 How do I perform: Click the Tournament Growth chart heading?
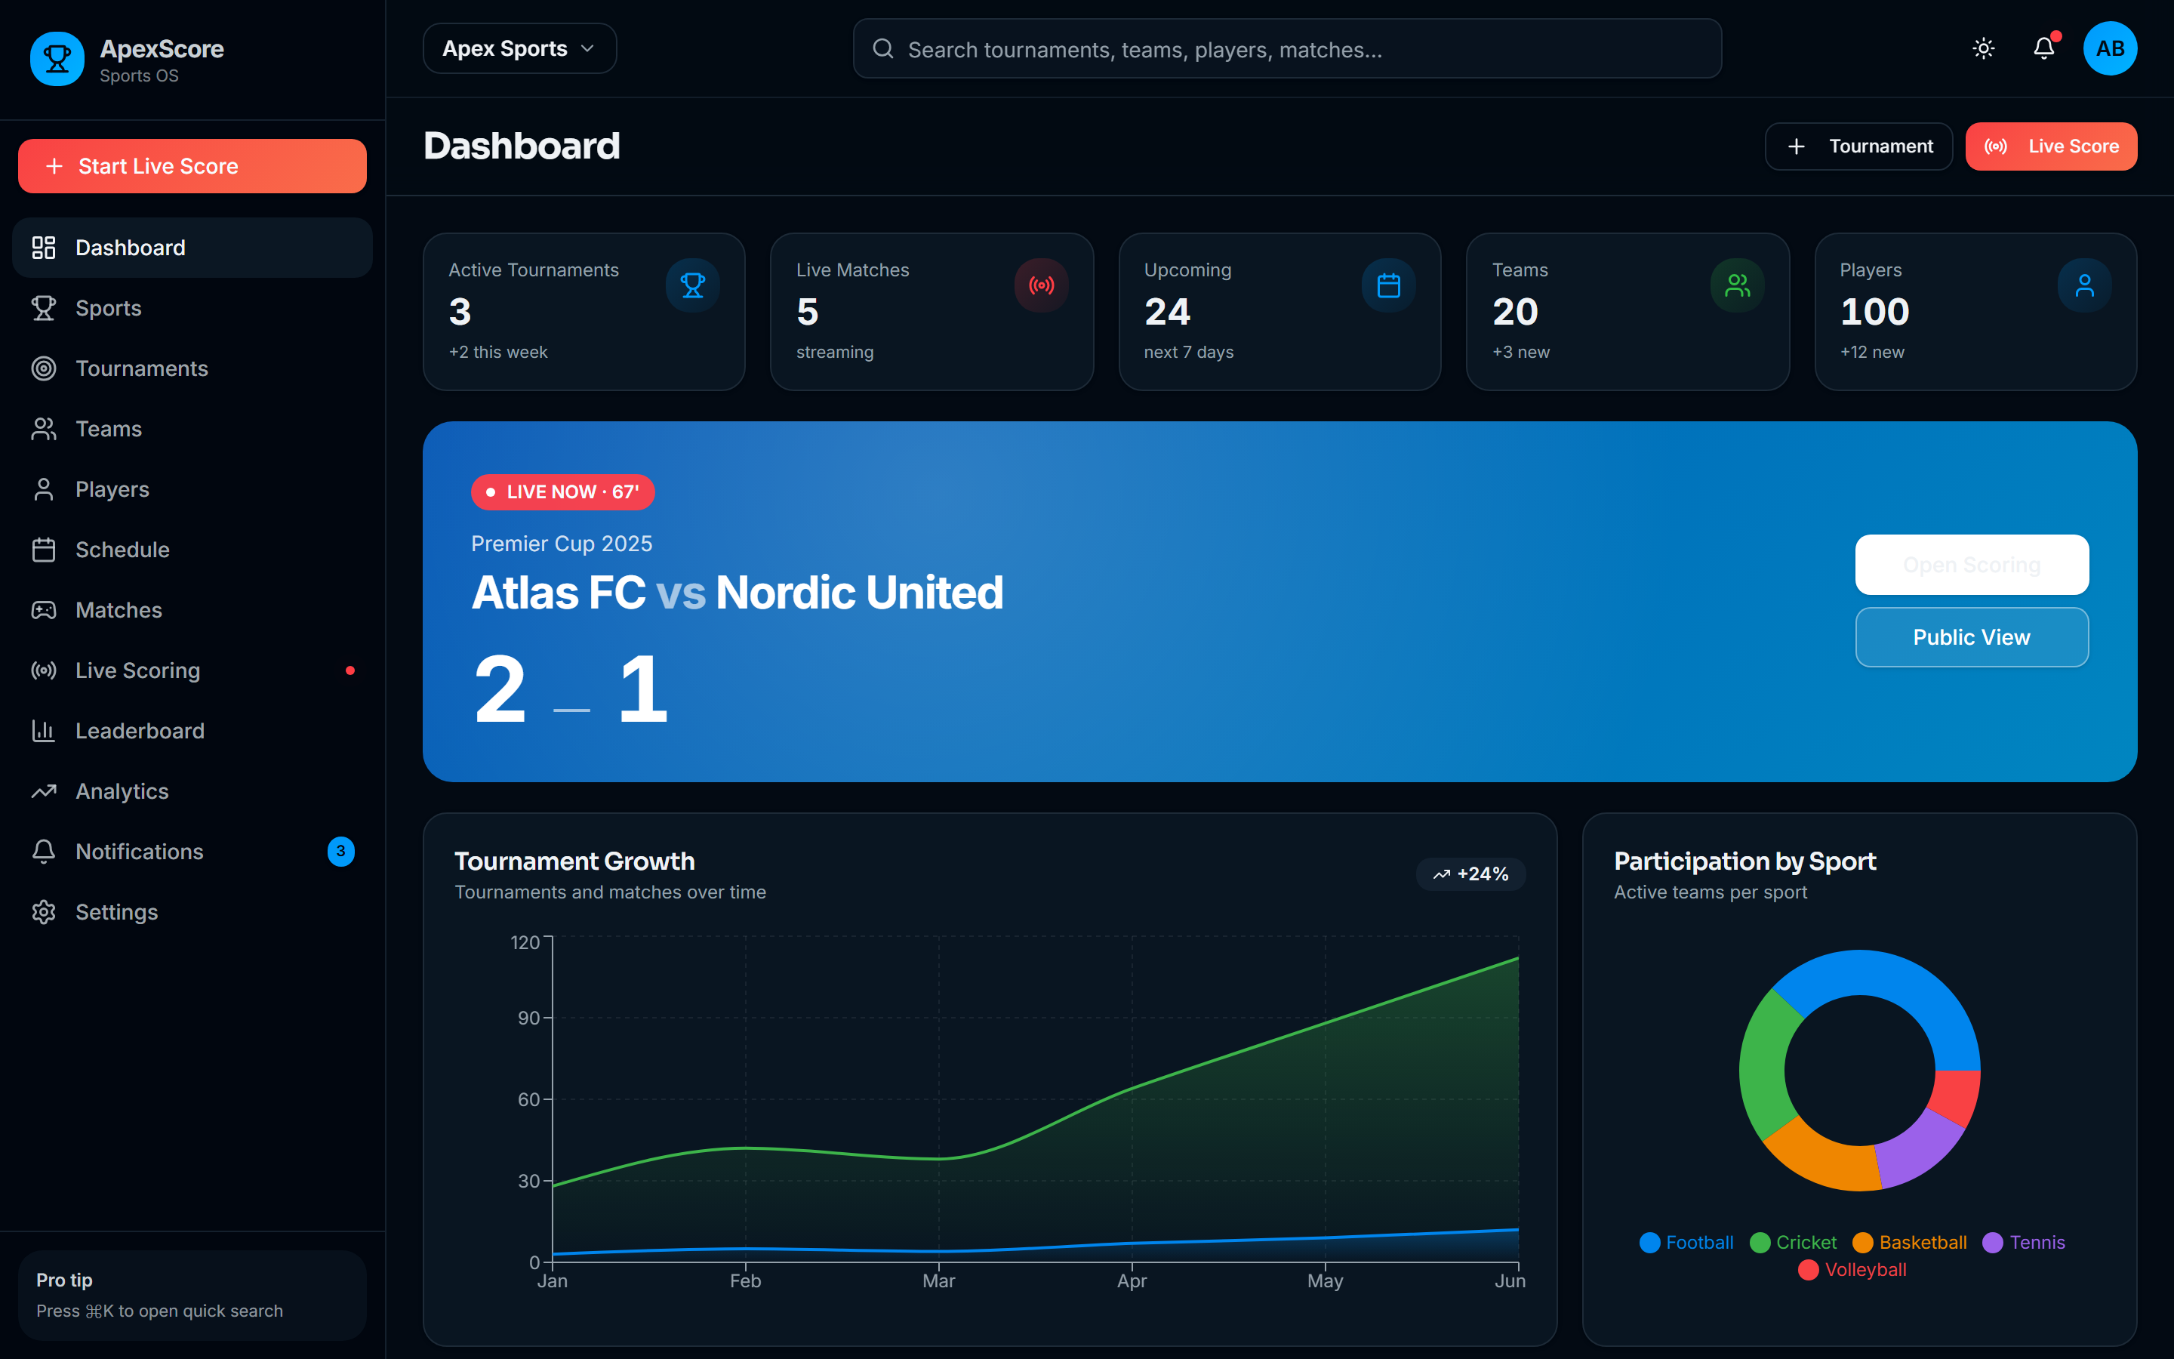(x=574, y=861)
